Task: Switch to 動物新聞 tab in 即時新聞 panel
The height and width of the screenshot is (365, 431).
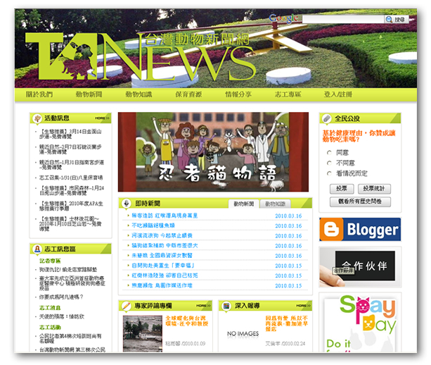Action: 243,204
